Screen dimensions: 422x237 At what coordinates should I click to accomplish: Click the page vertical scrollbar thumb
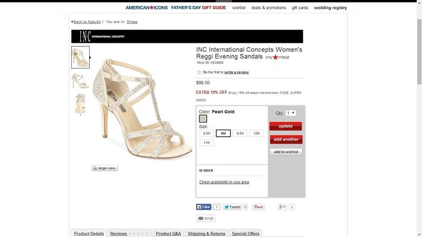click(420, 52)
